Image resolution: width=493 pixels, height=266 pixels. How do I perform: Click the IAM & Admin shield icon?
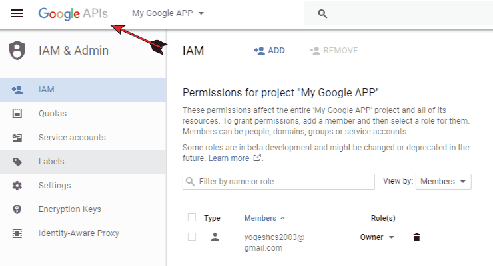pos(17,50)
